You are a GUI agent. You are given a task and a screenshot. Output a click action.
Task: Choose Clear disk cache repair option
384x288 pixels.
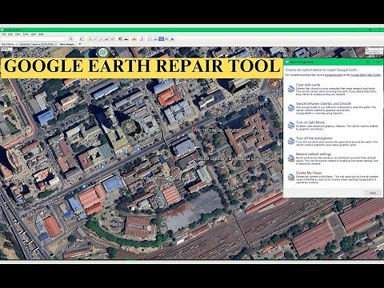[333, 90]
